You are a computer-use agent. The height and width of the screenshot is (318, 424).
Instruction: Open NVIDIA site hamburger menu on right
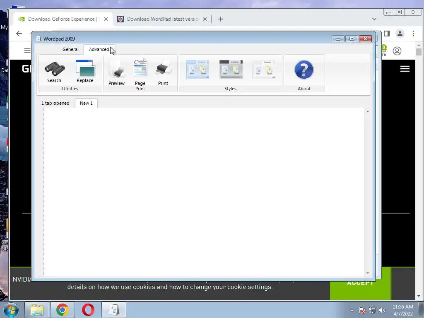[405, 69]
